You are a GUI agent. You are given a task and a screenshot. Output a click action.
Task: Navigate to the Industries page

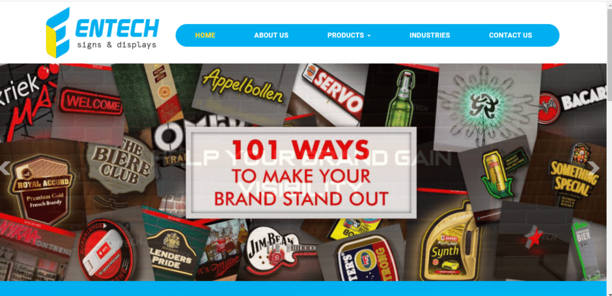430,35
